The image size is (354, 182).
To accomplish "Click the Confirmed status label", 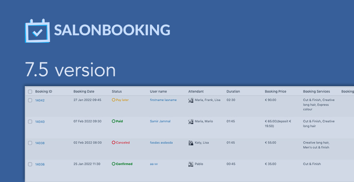I will coord(124,164).
